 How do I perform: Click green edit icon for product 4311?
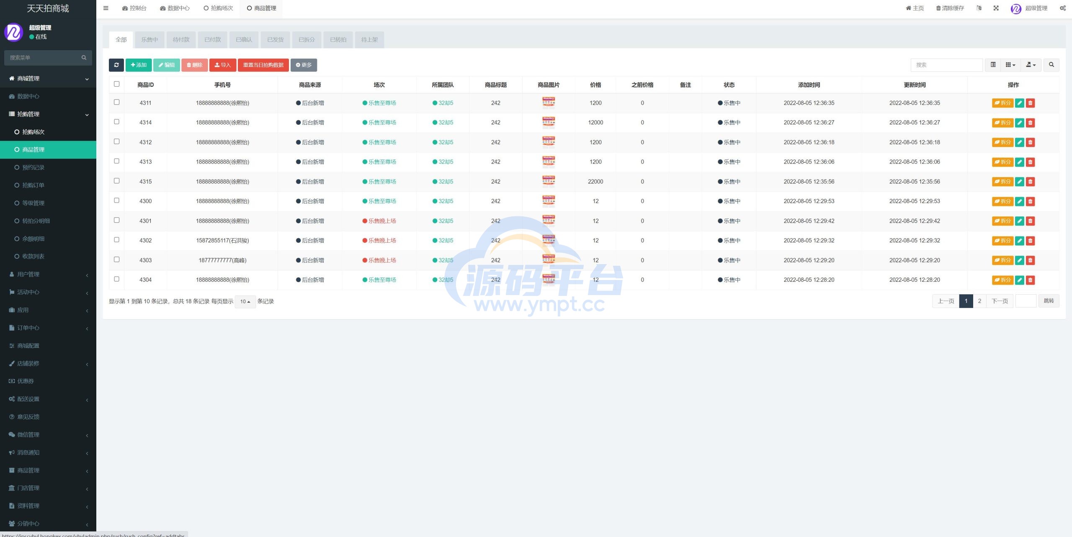point(1020,103)
